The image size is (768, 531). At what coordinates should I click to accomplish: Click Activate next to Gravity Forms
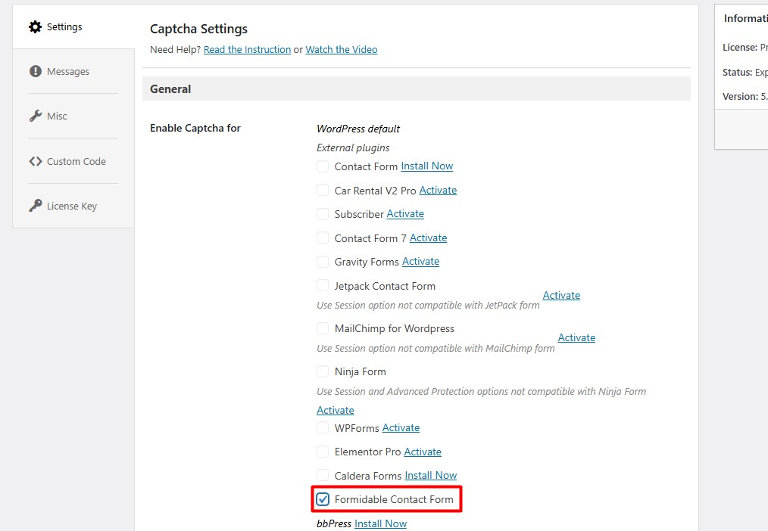point(420,262)
